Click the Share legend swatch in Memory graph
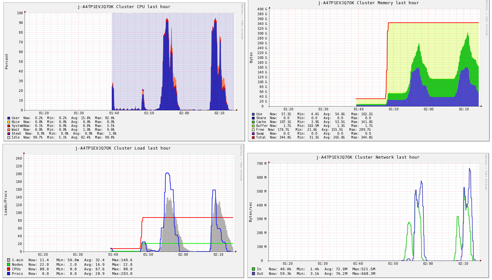Viewport: 492px width, 280px height. tap(253, 118)
